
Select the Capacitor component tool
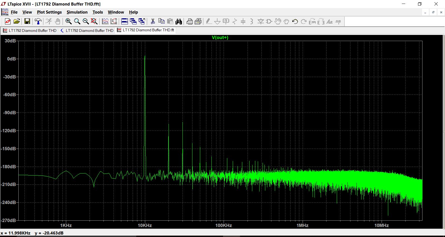[x=243, y=21]
